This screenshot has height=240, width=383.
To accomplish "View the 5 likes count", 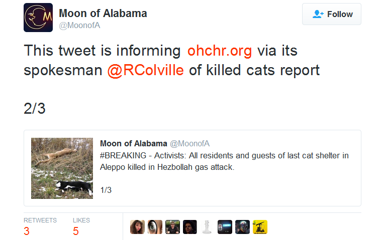I will (75, 231).
